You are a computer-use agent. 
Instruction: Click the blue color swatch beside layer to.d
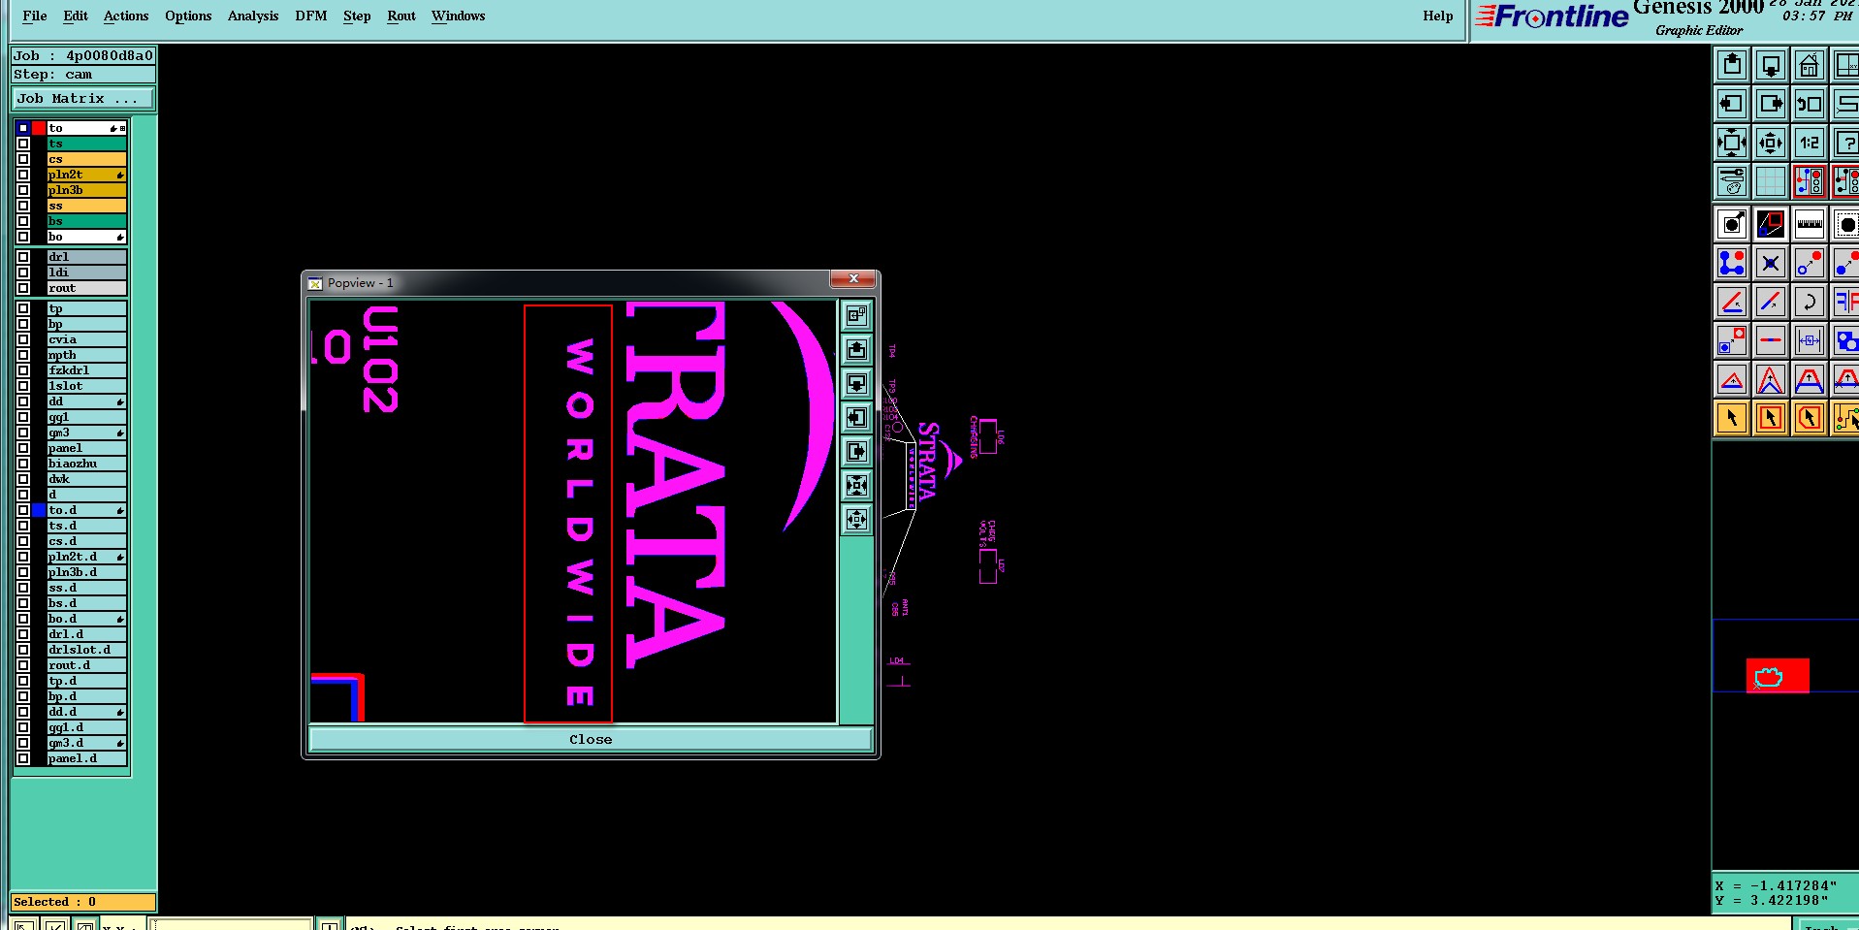[39, 510]
